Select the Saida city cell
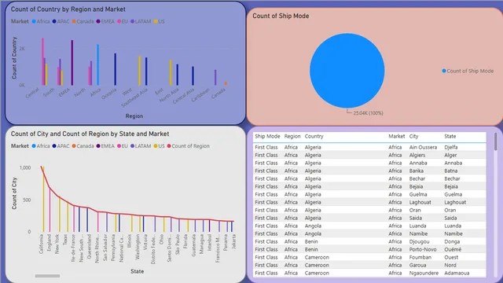This screenshot has width=503, height=283. point(416,218)
